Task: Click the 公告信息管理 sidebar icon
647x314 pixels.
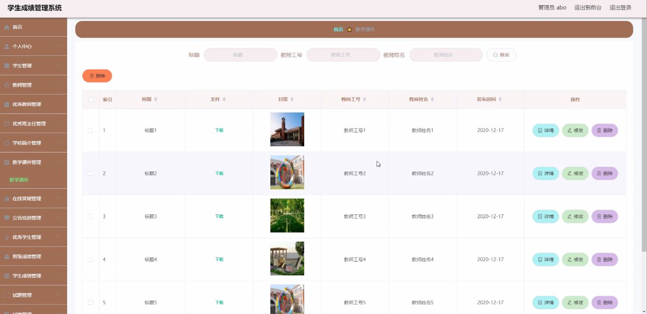Action: (x=7, y=218)
